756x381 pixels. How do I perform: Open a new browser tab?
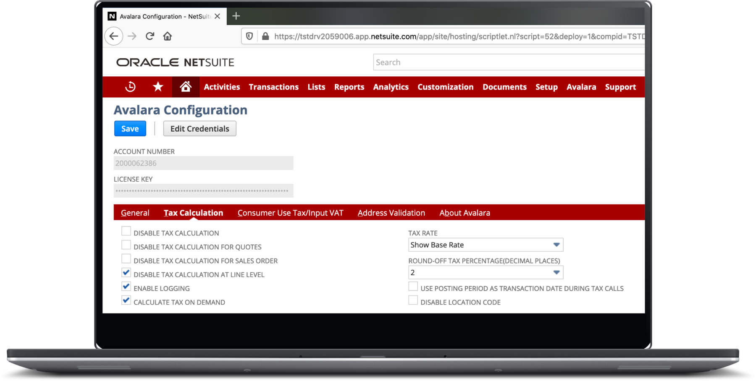point(236,16)
